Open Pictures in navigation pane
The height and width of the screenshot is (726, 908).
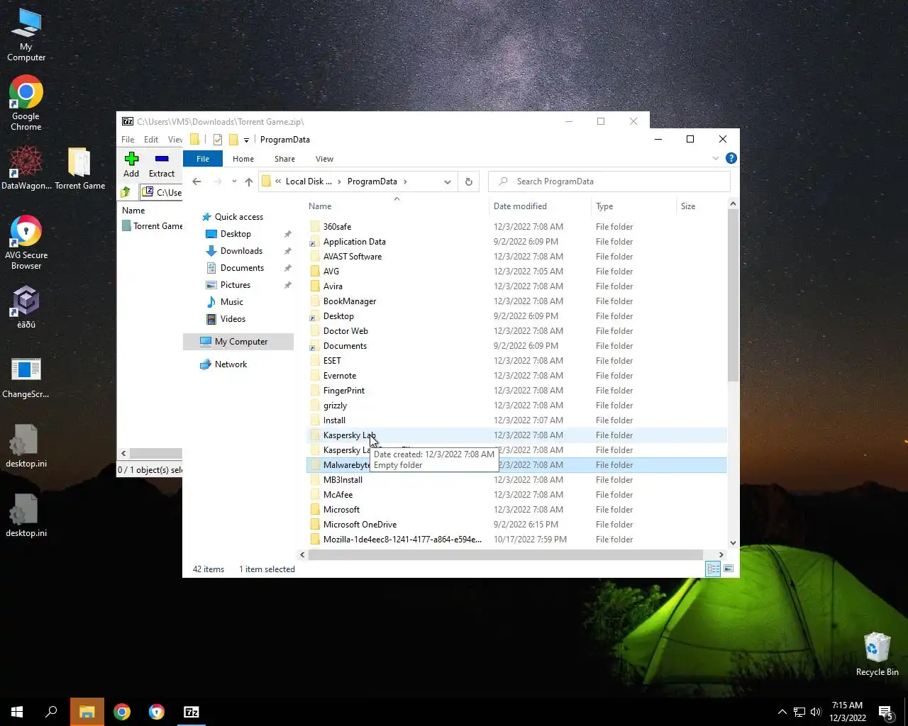pos(236,285)
